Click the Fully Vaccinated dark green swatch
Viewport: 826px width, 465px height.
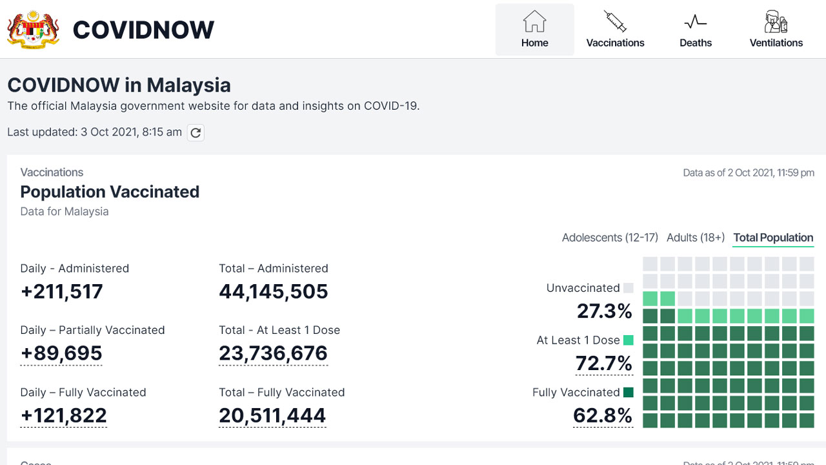[629, 392]
